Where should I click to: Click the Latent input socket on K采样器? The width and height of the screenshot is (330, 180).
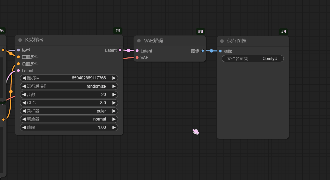18,71
